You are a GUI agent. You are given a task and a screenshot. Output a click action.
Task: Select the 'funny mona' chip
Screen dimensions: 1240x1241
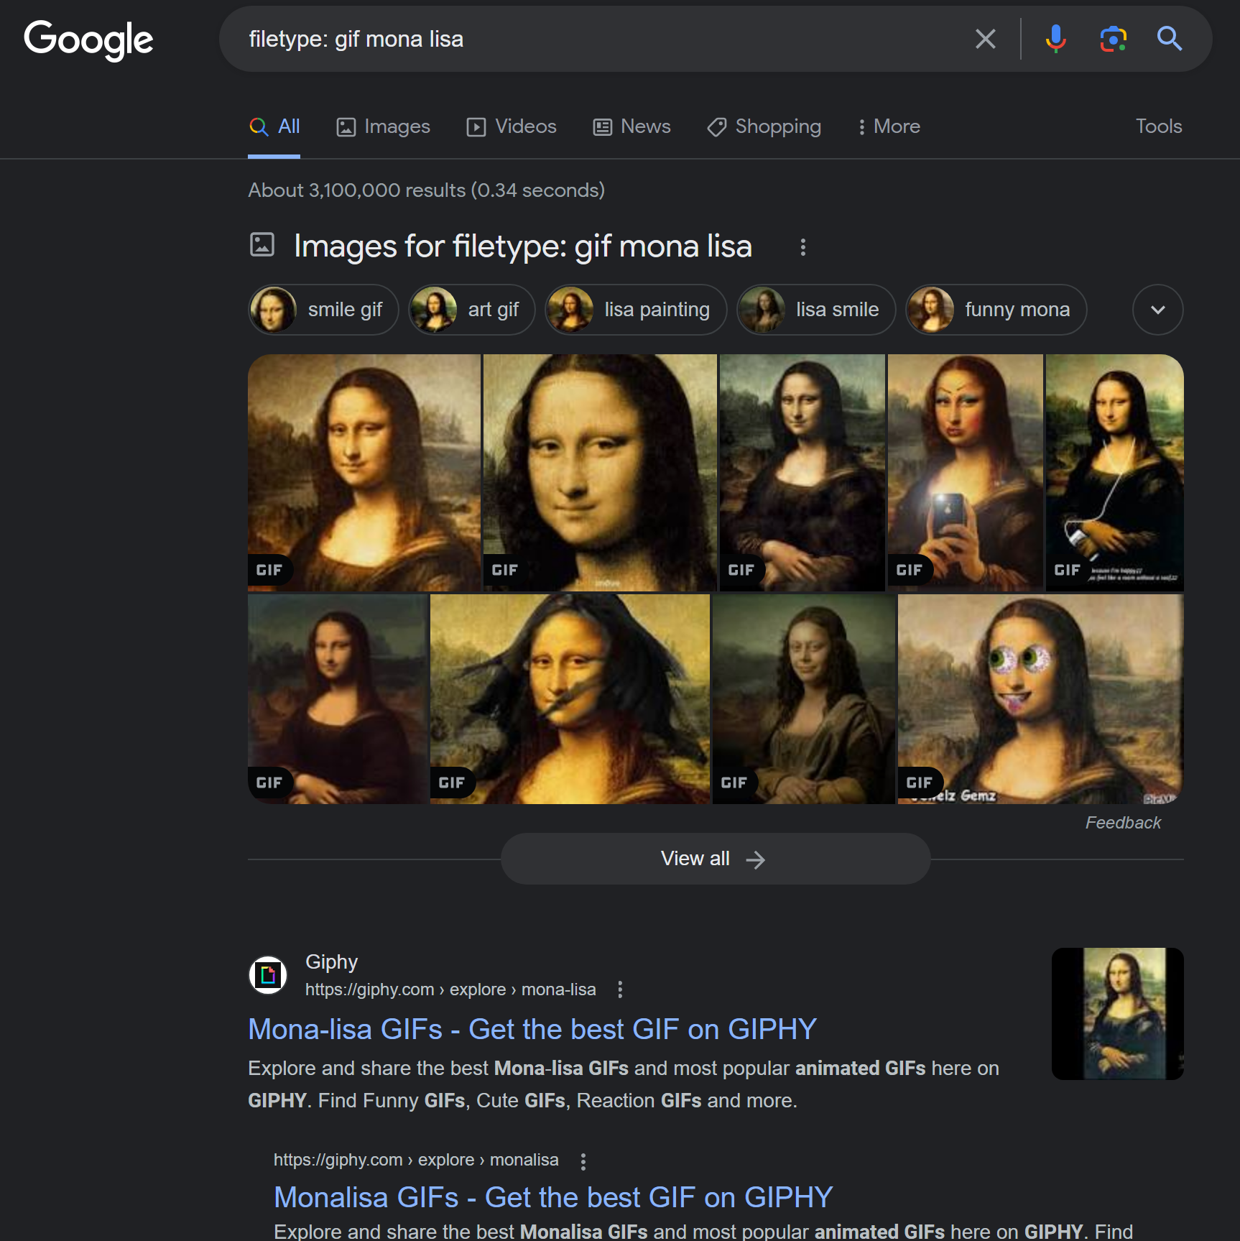pos(996,310)
